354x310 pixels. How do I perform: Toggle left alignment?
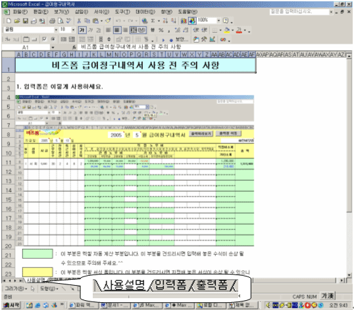pos(109,30)
